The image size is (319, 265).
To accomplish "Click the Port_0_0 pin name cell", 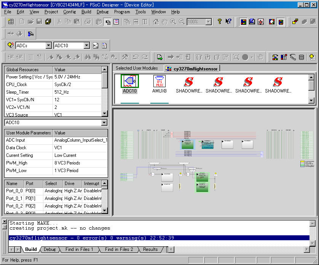I will [14, 191].
